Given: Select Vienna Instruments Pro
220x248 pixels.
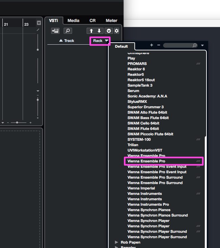Looking at the screenshot, I should [x=148, y=204].
